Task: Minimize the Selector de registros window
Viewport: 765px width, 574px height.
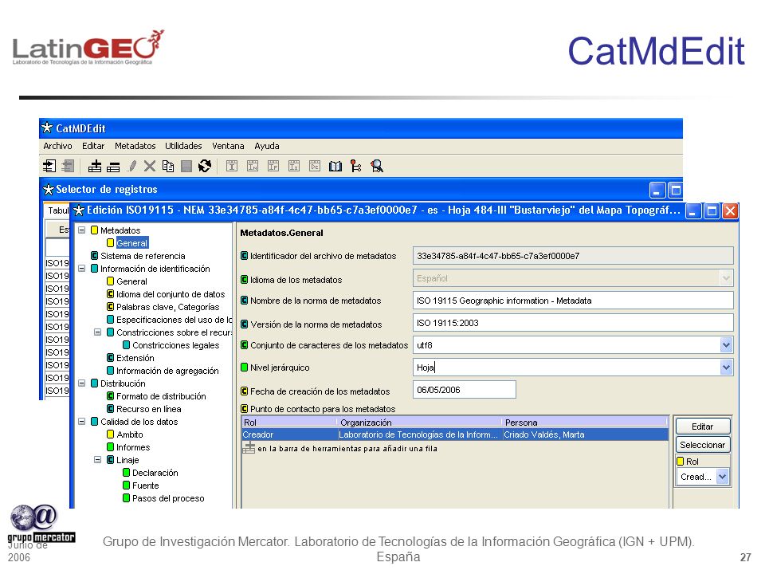Action: [657, 190]
